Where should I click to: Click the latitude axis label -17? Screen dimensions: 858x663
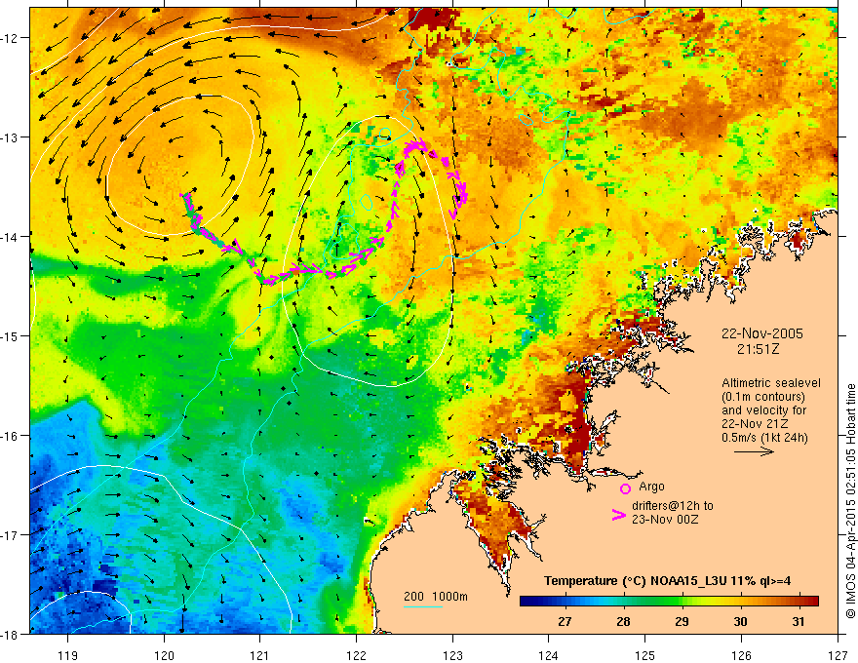(x=11, y=534)
